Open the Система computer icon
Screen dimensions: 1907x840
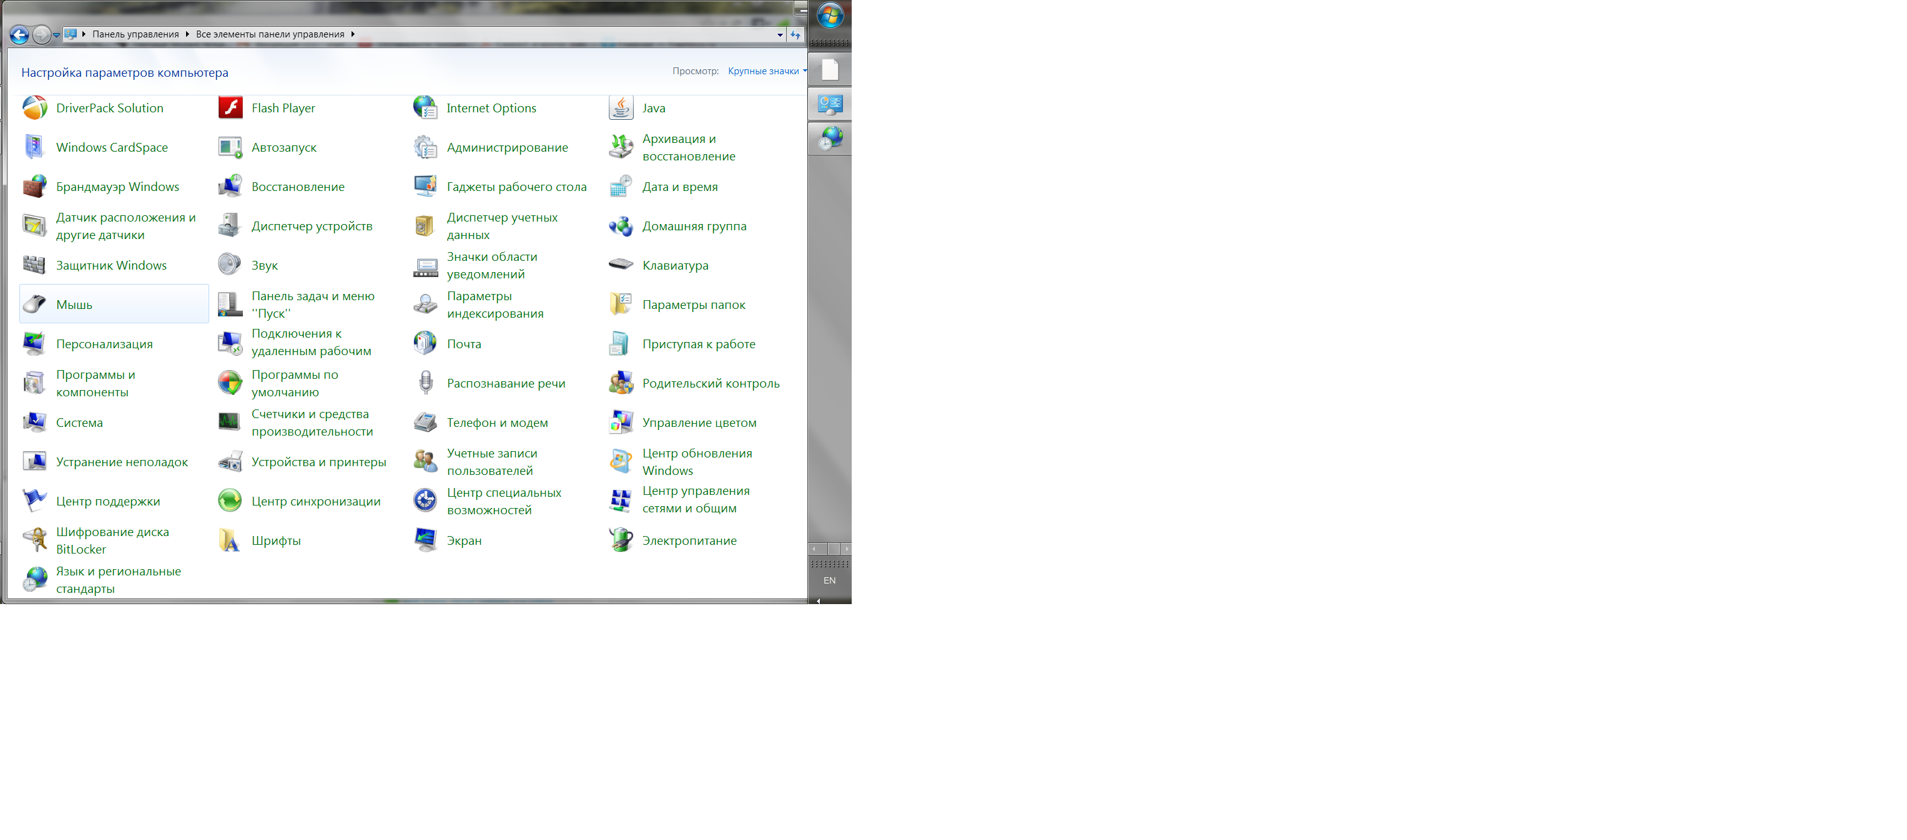tap(34, 422)
